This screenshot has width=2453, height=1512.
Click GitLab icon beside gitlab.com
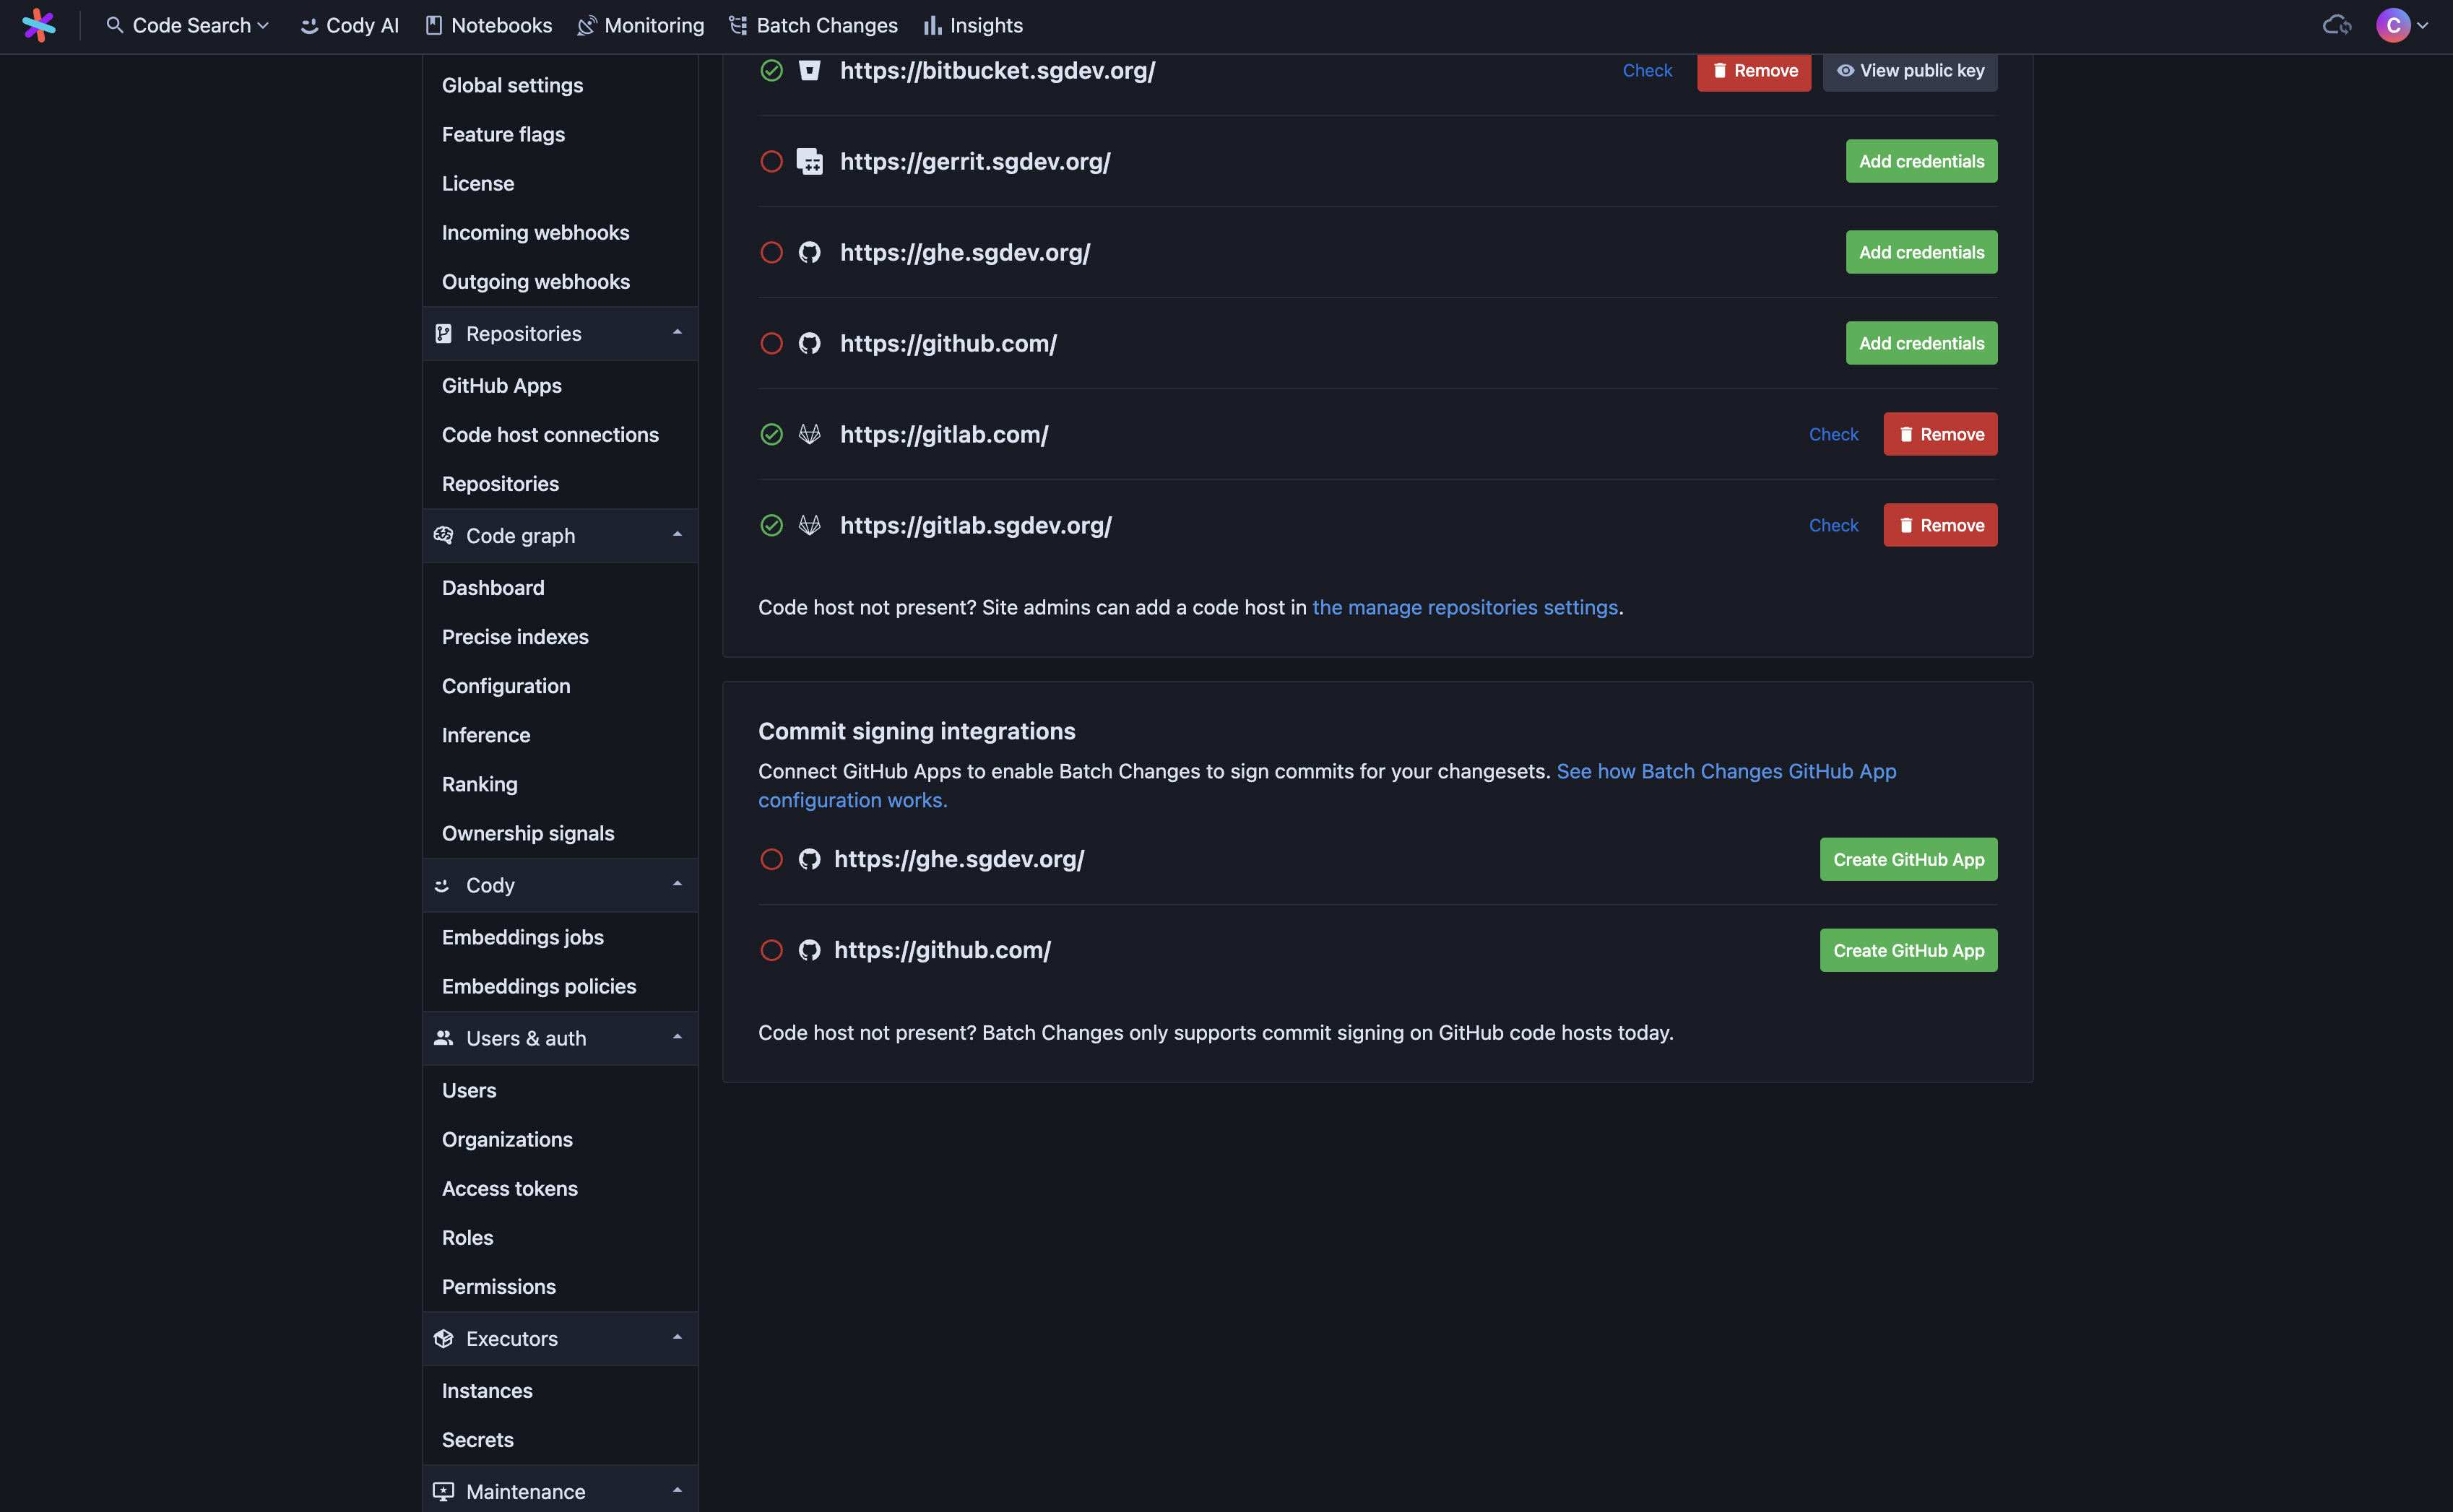(x=809, y=434)
